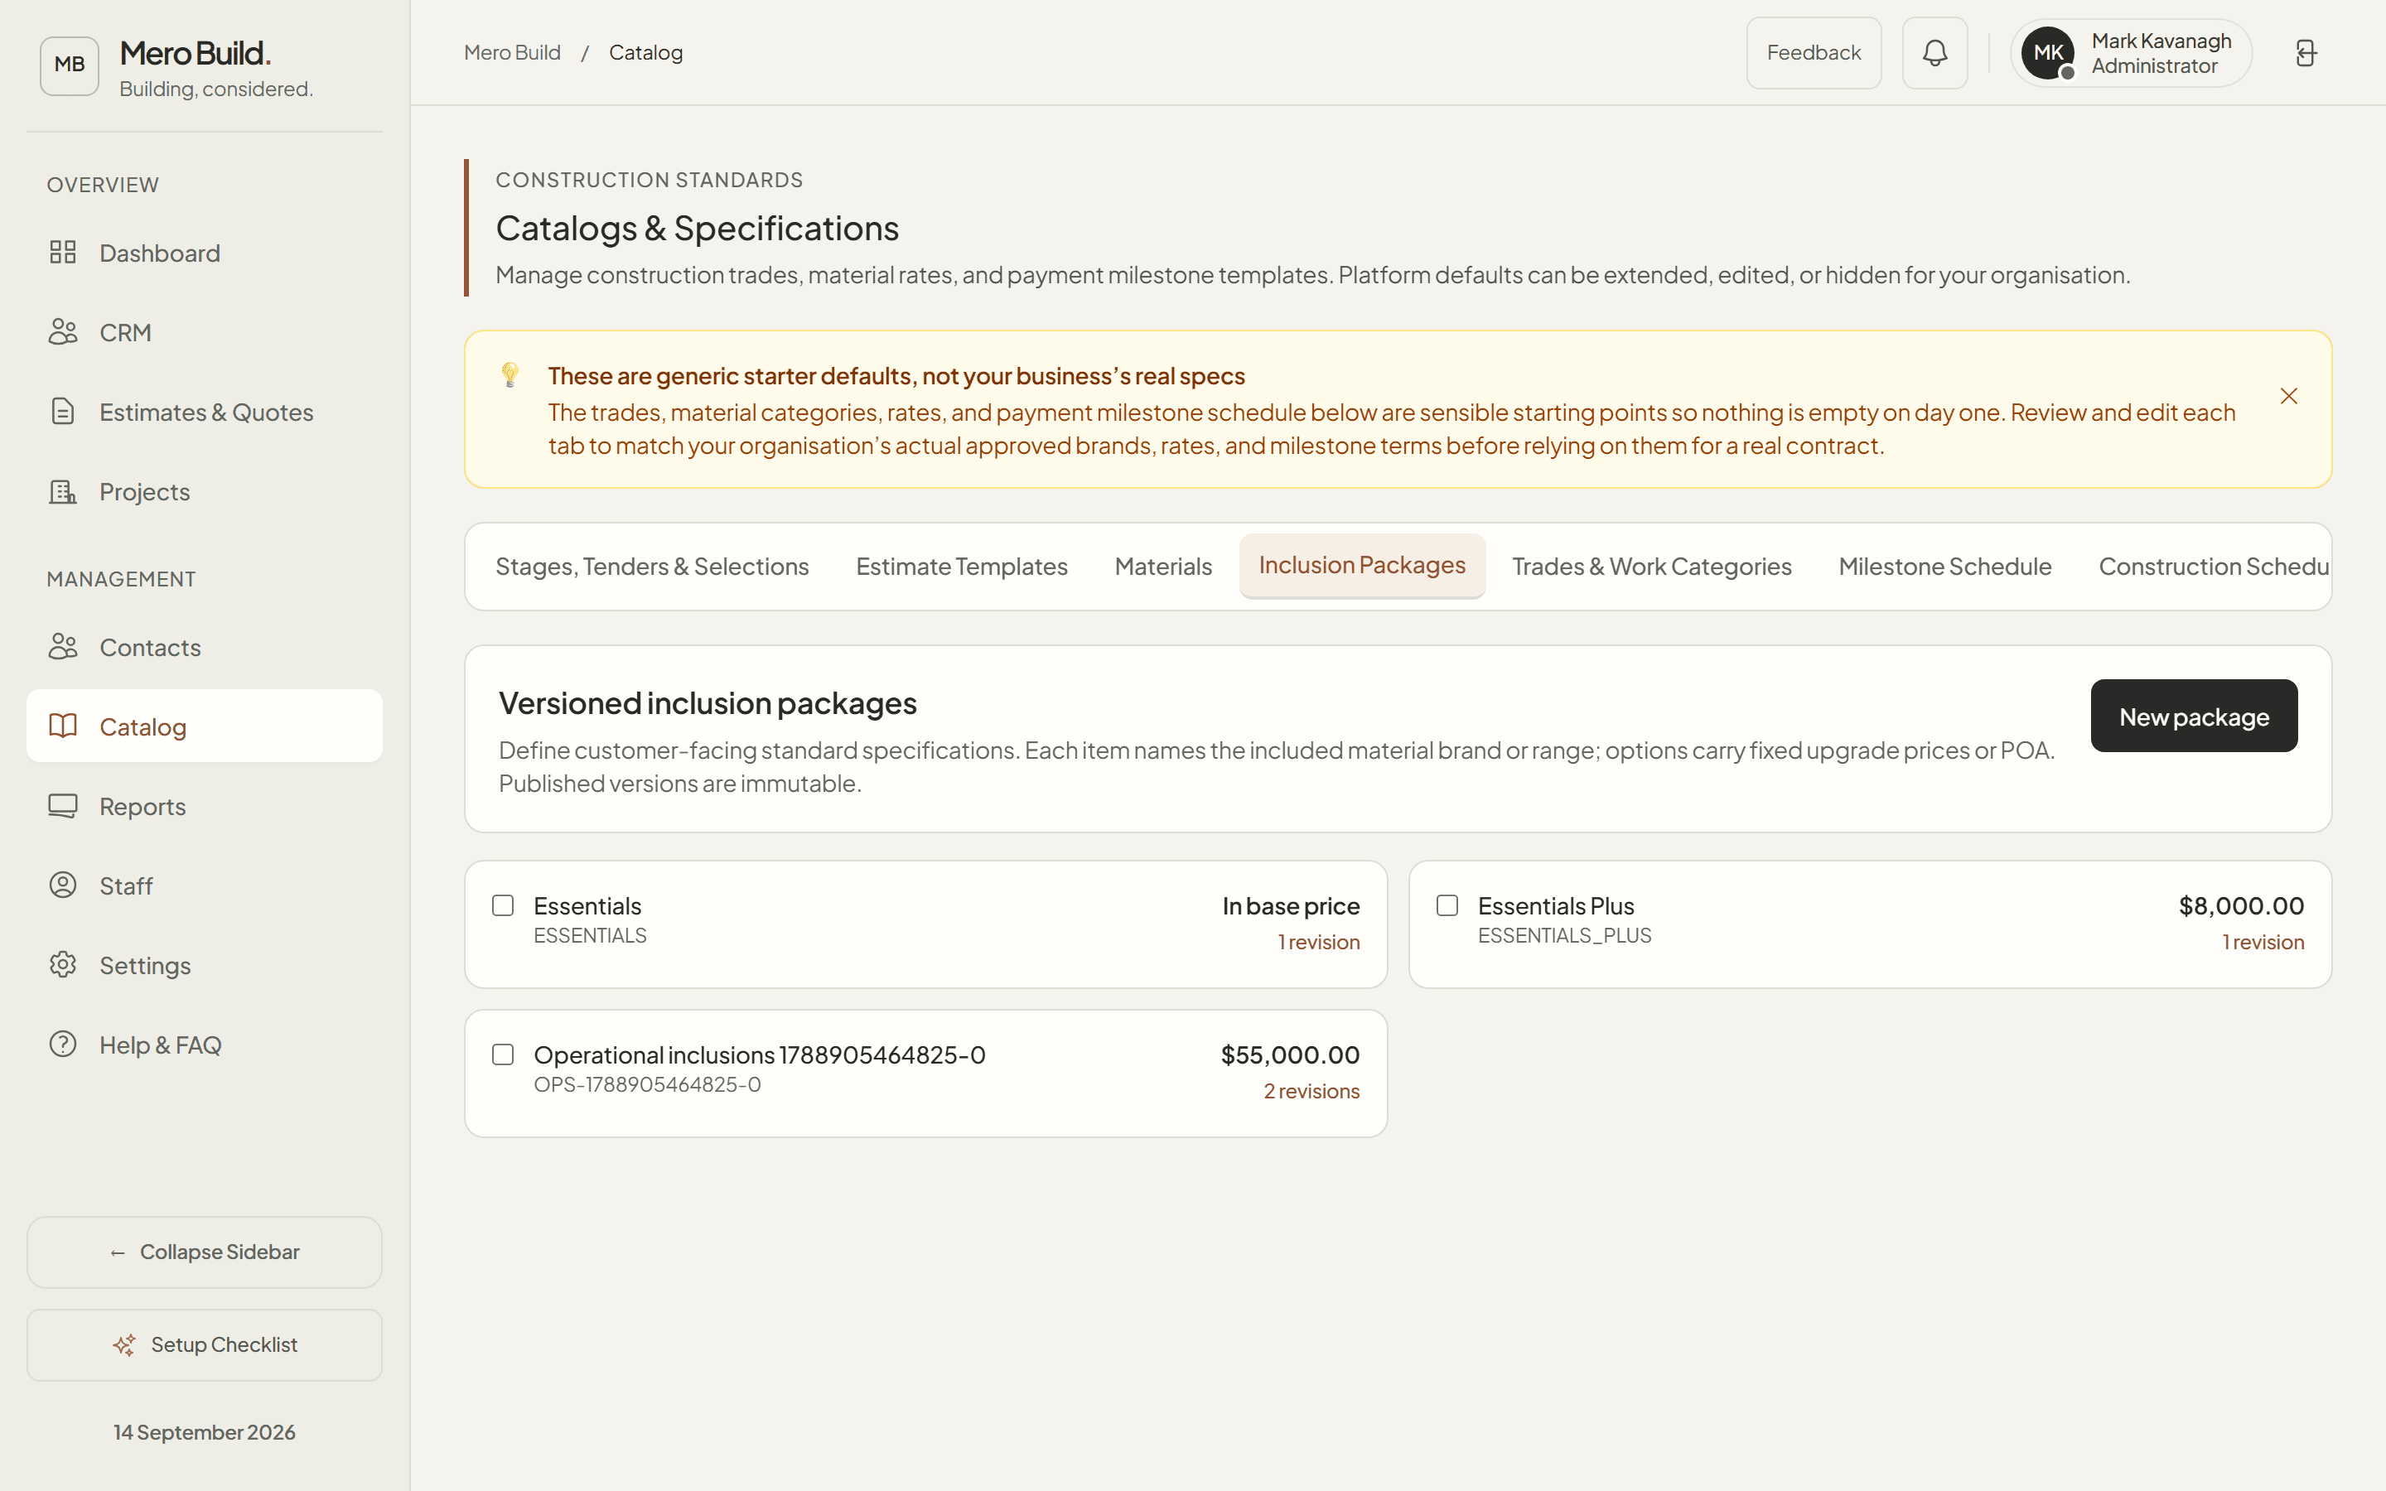Click the $8,000.00 price
The width and height of the screenshot is (2386, 1491).
pyautogui.click(x=2241, y=906)
